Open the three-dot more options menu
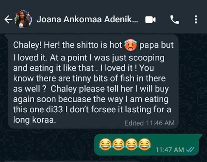This screenshot has width=207, height=162. [196, 19]
